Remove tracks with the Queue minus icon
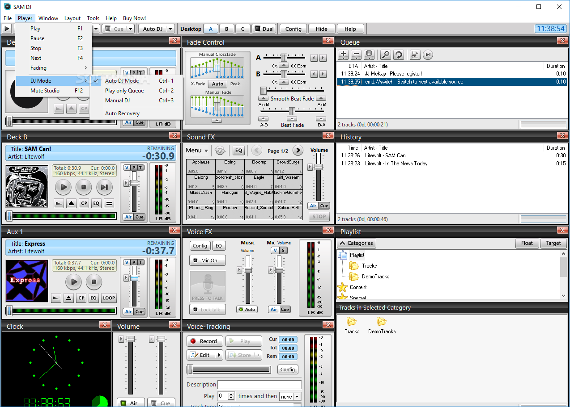Viewport: 570px width, 407px height. (x=356, y=55)
